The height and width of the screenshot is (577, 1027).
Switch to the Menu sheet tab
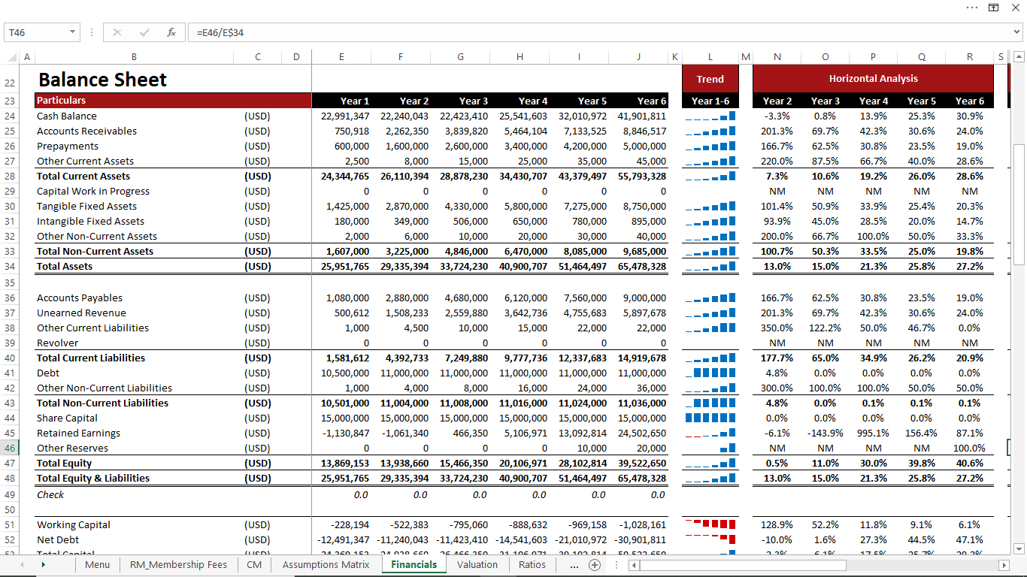97,565
